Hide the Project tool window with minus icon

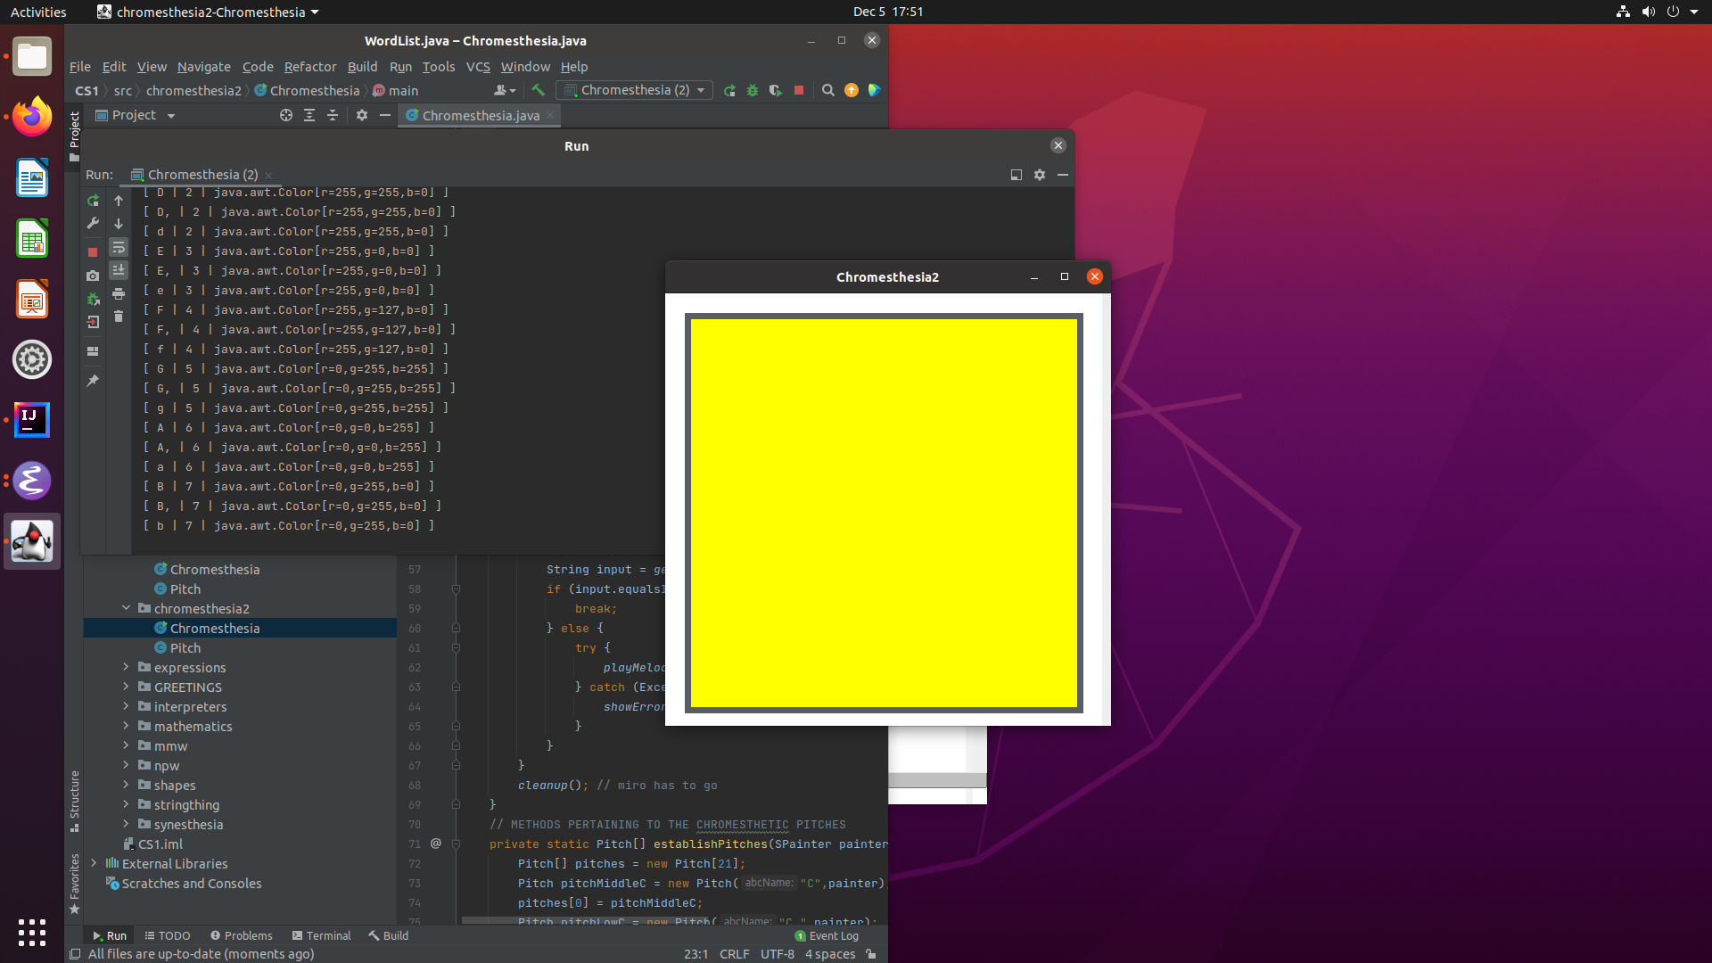(385, 115)
